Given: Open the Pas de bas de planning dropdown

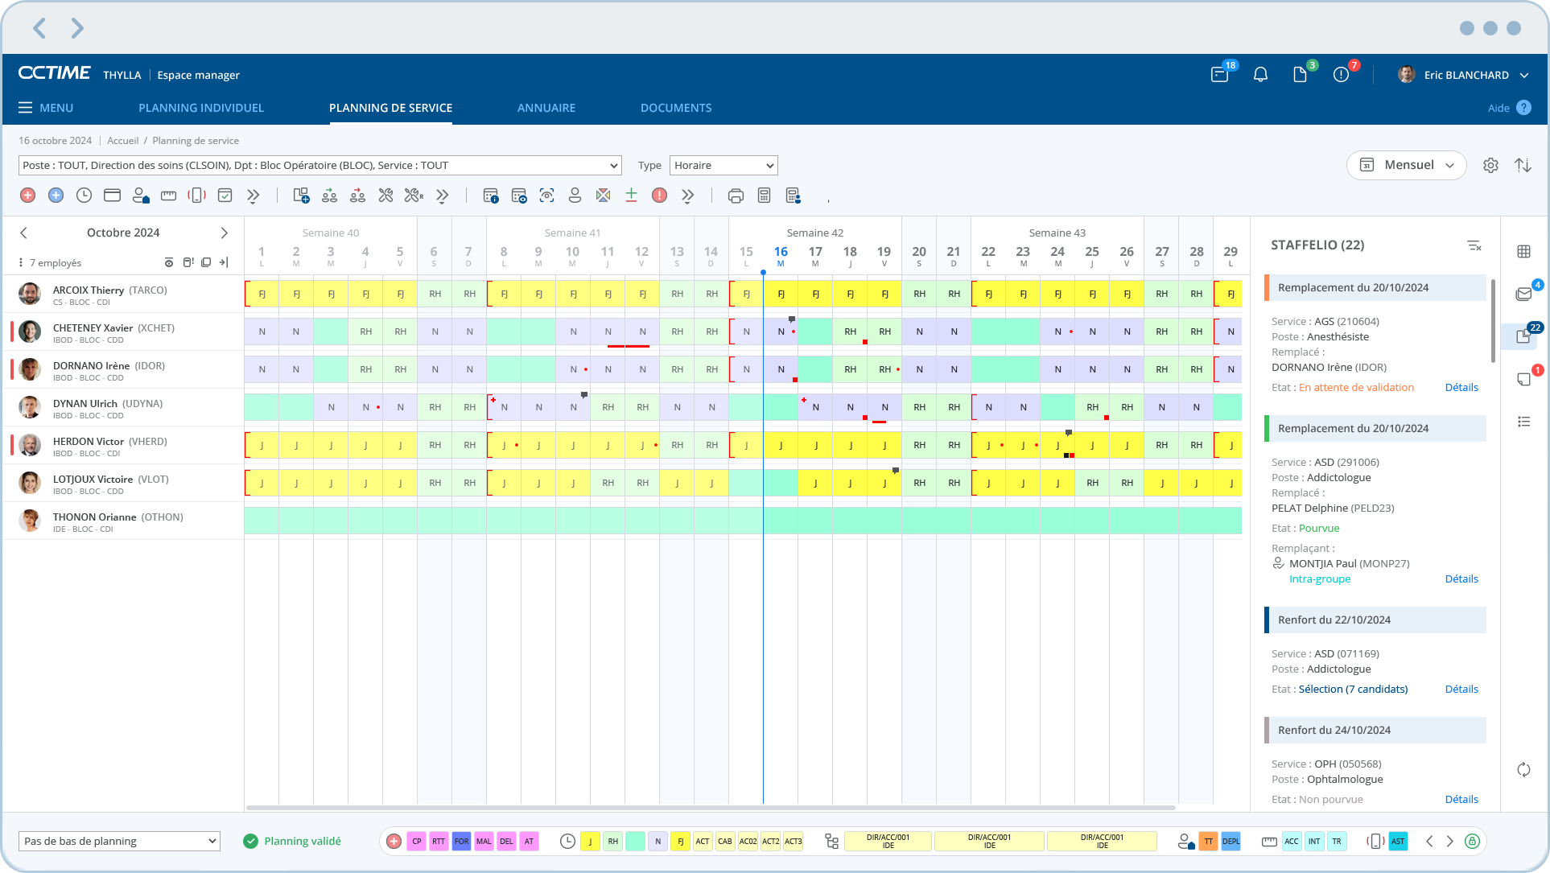Looking at the screenshot, I should (x=118, y=841).
